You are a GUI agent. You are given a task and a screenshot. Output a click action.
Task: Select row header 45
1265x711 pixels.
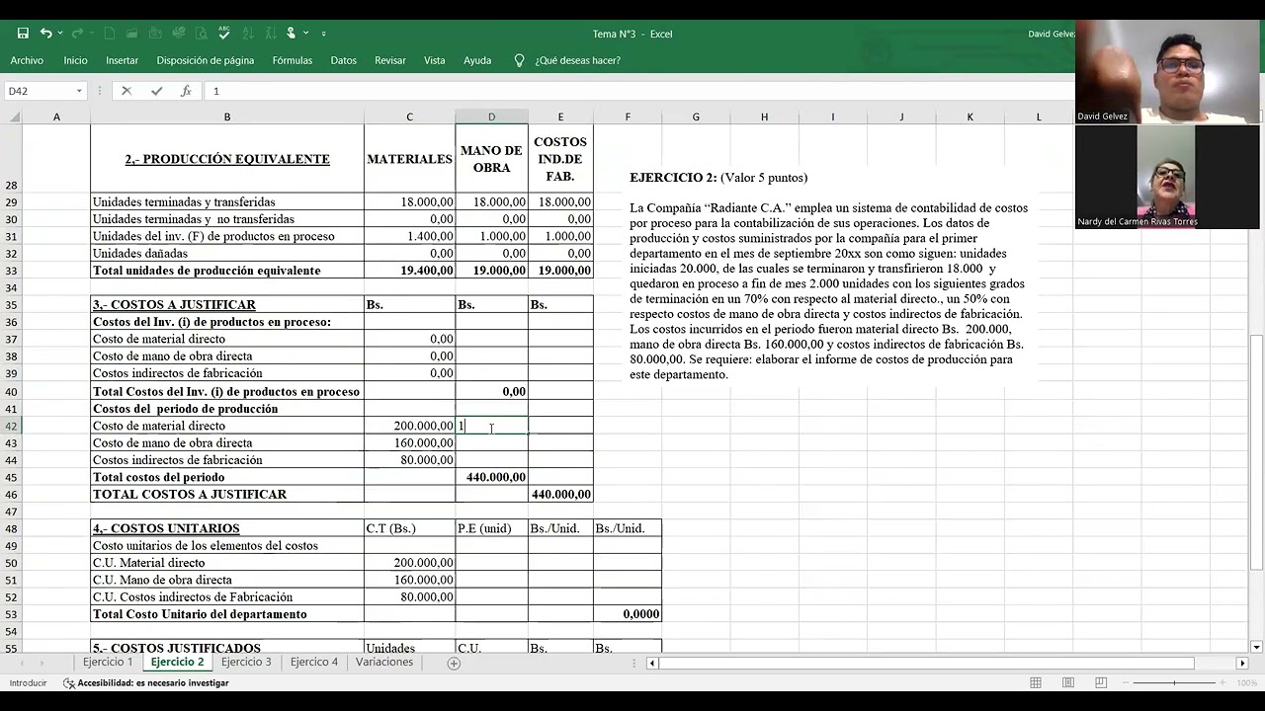pos(11,477)
